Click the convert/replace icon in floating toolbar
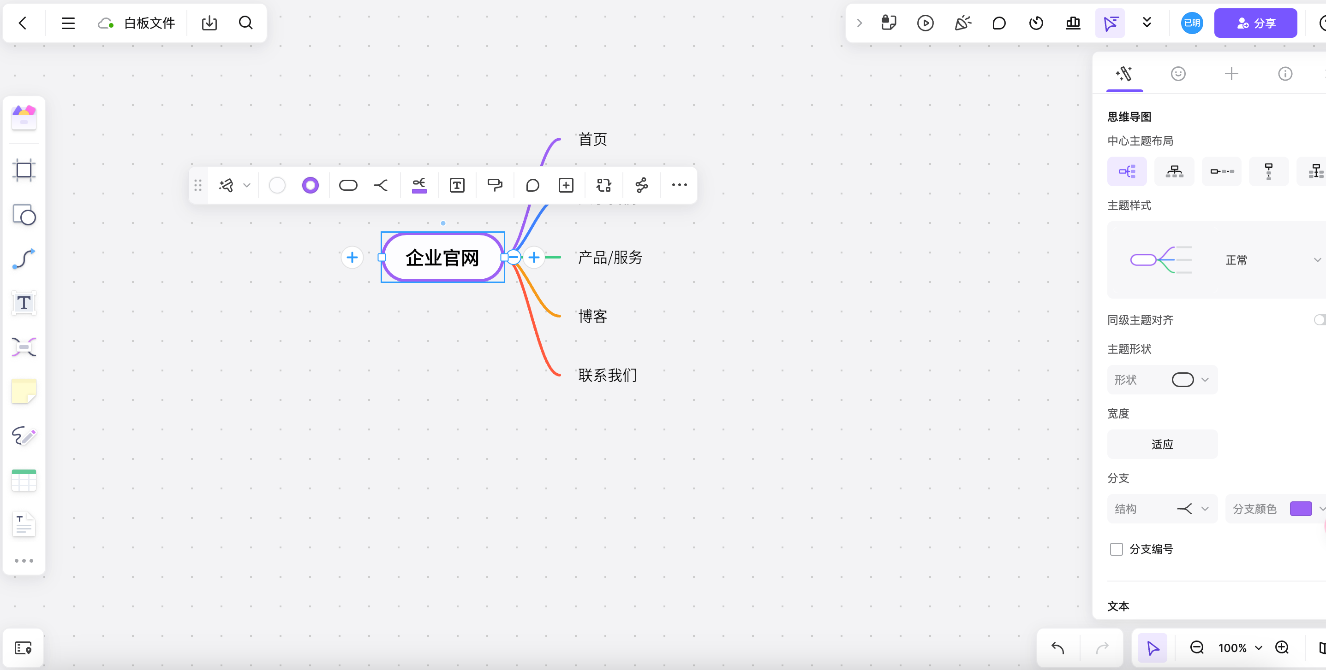 tap(603, 186)
